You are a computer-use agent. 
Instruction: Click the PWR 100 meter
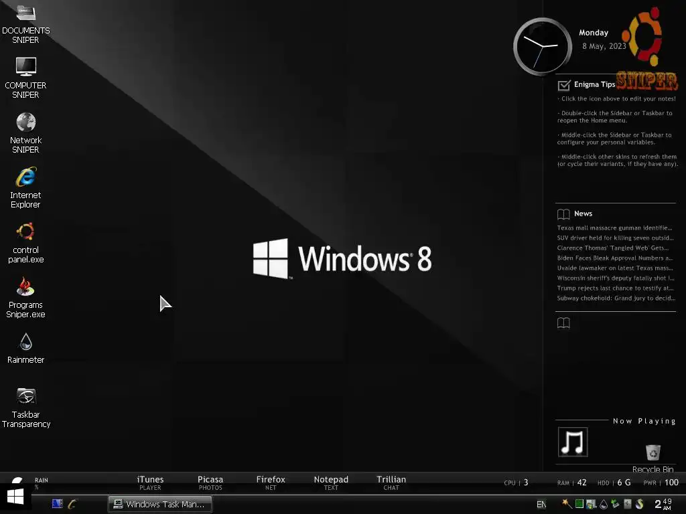tap(661, 483)
